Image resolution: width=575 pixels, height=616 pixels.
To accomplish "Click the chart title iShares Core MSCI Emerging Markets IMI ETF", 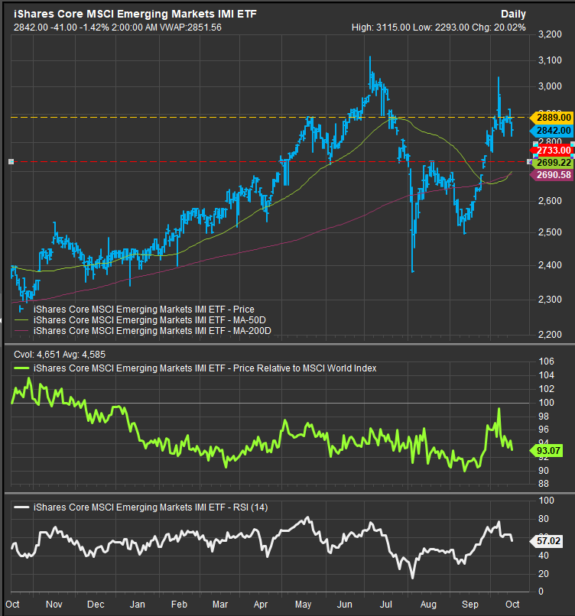I will pos(135,15).
